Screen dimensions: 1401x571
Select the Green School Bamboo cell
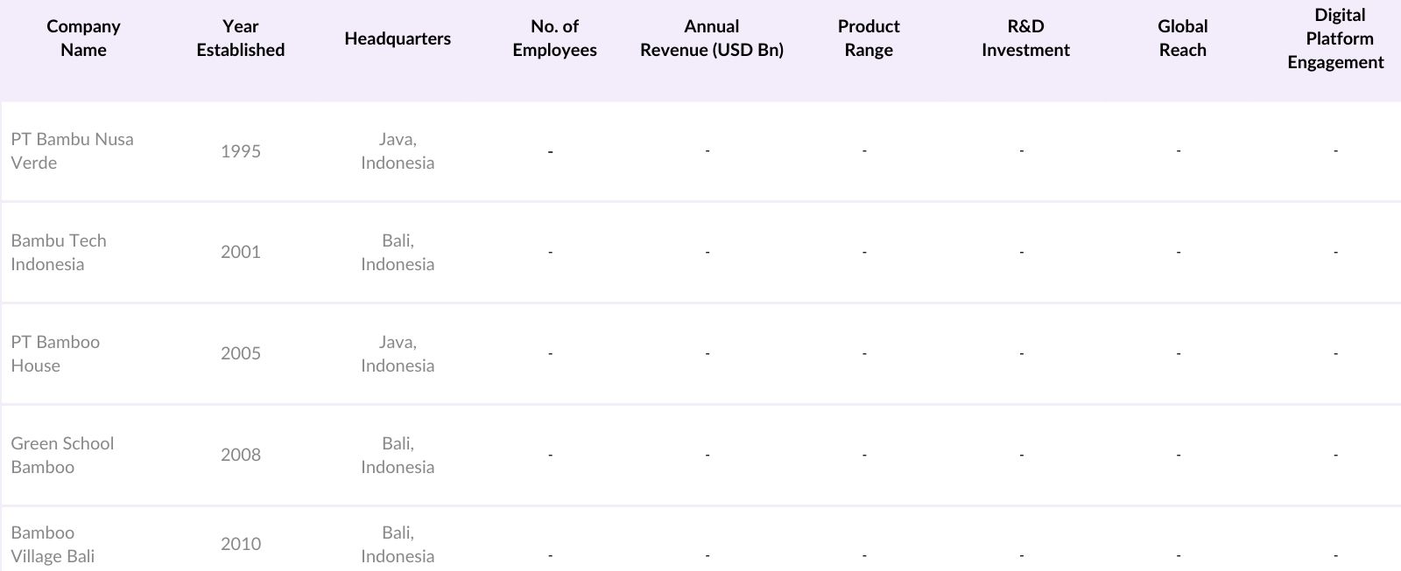tap(62, 455)
